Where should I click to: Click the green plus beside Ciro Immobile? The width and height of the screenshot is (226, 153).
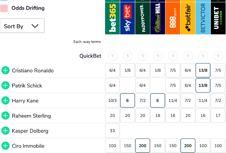(5, 146)
